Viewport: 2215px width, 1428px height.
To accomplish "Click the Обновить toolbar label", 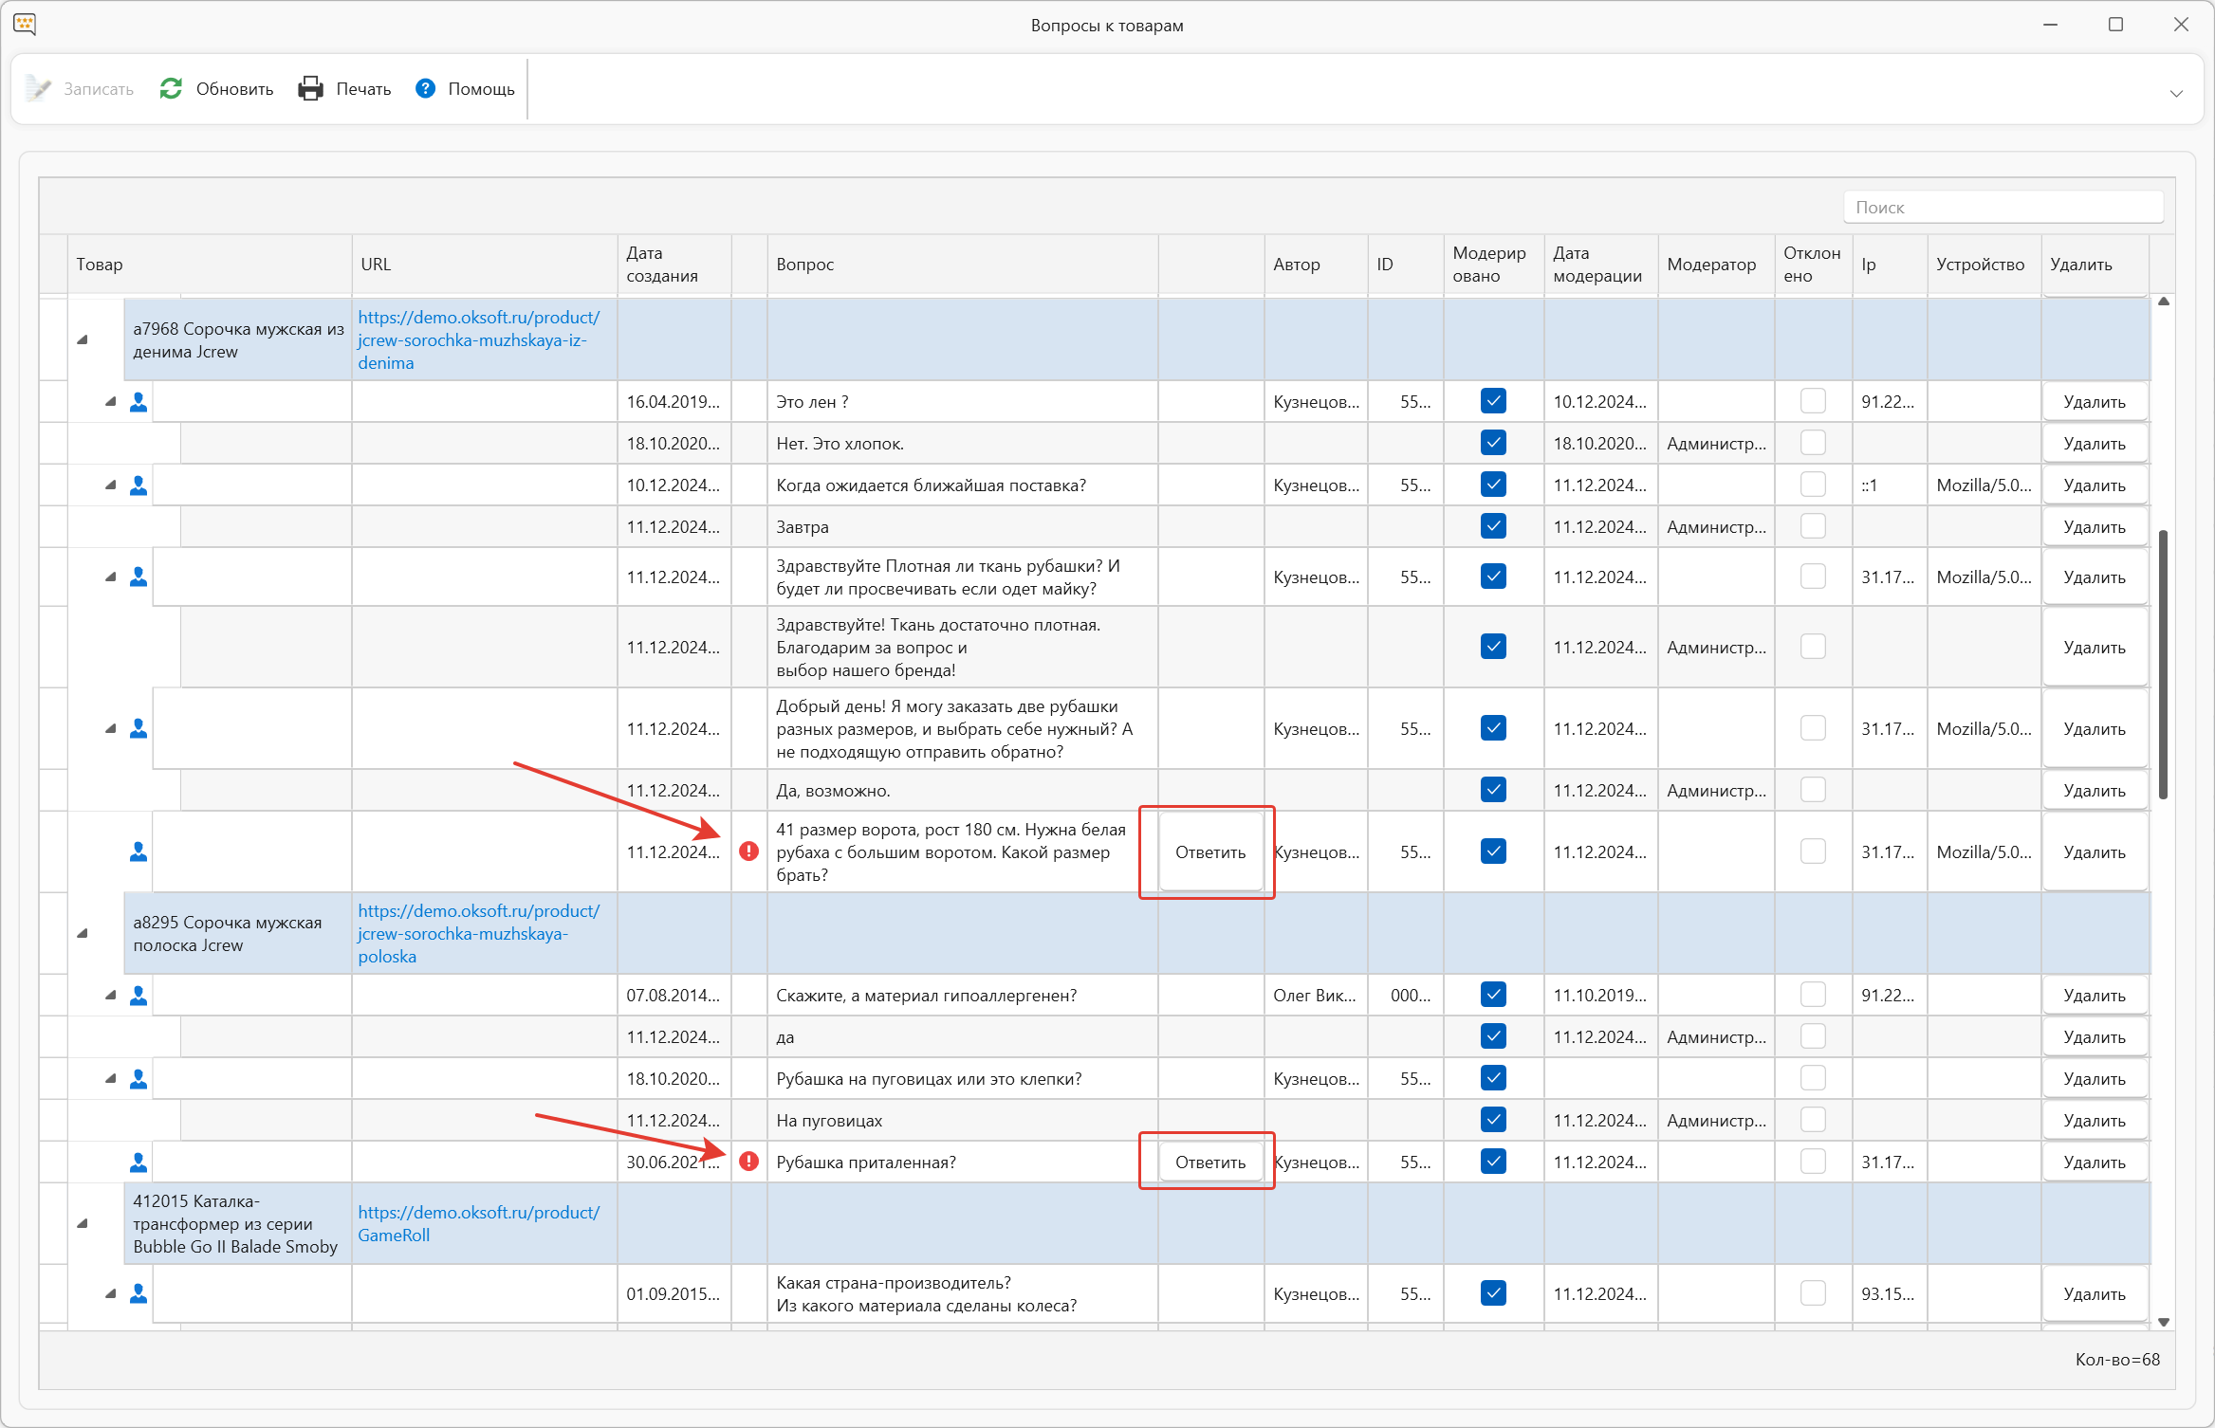I will (234, 89).
